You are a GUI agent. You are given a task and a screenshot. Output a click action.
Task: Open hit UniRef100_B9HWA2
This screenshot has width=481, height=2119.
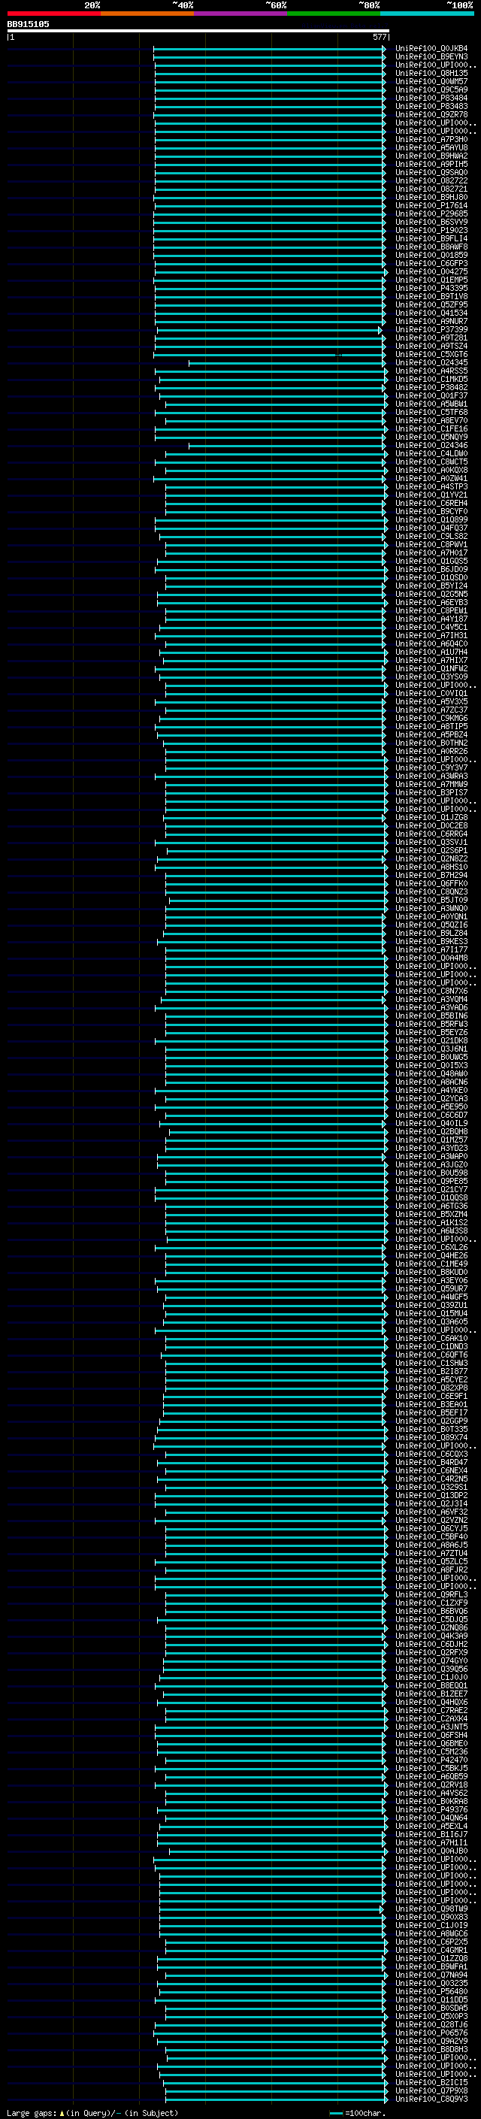point(431,156)
